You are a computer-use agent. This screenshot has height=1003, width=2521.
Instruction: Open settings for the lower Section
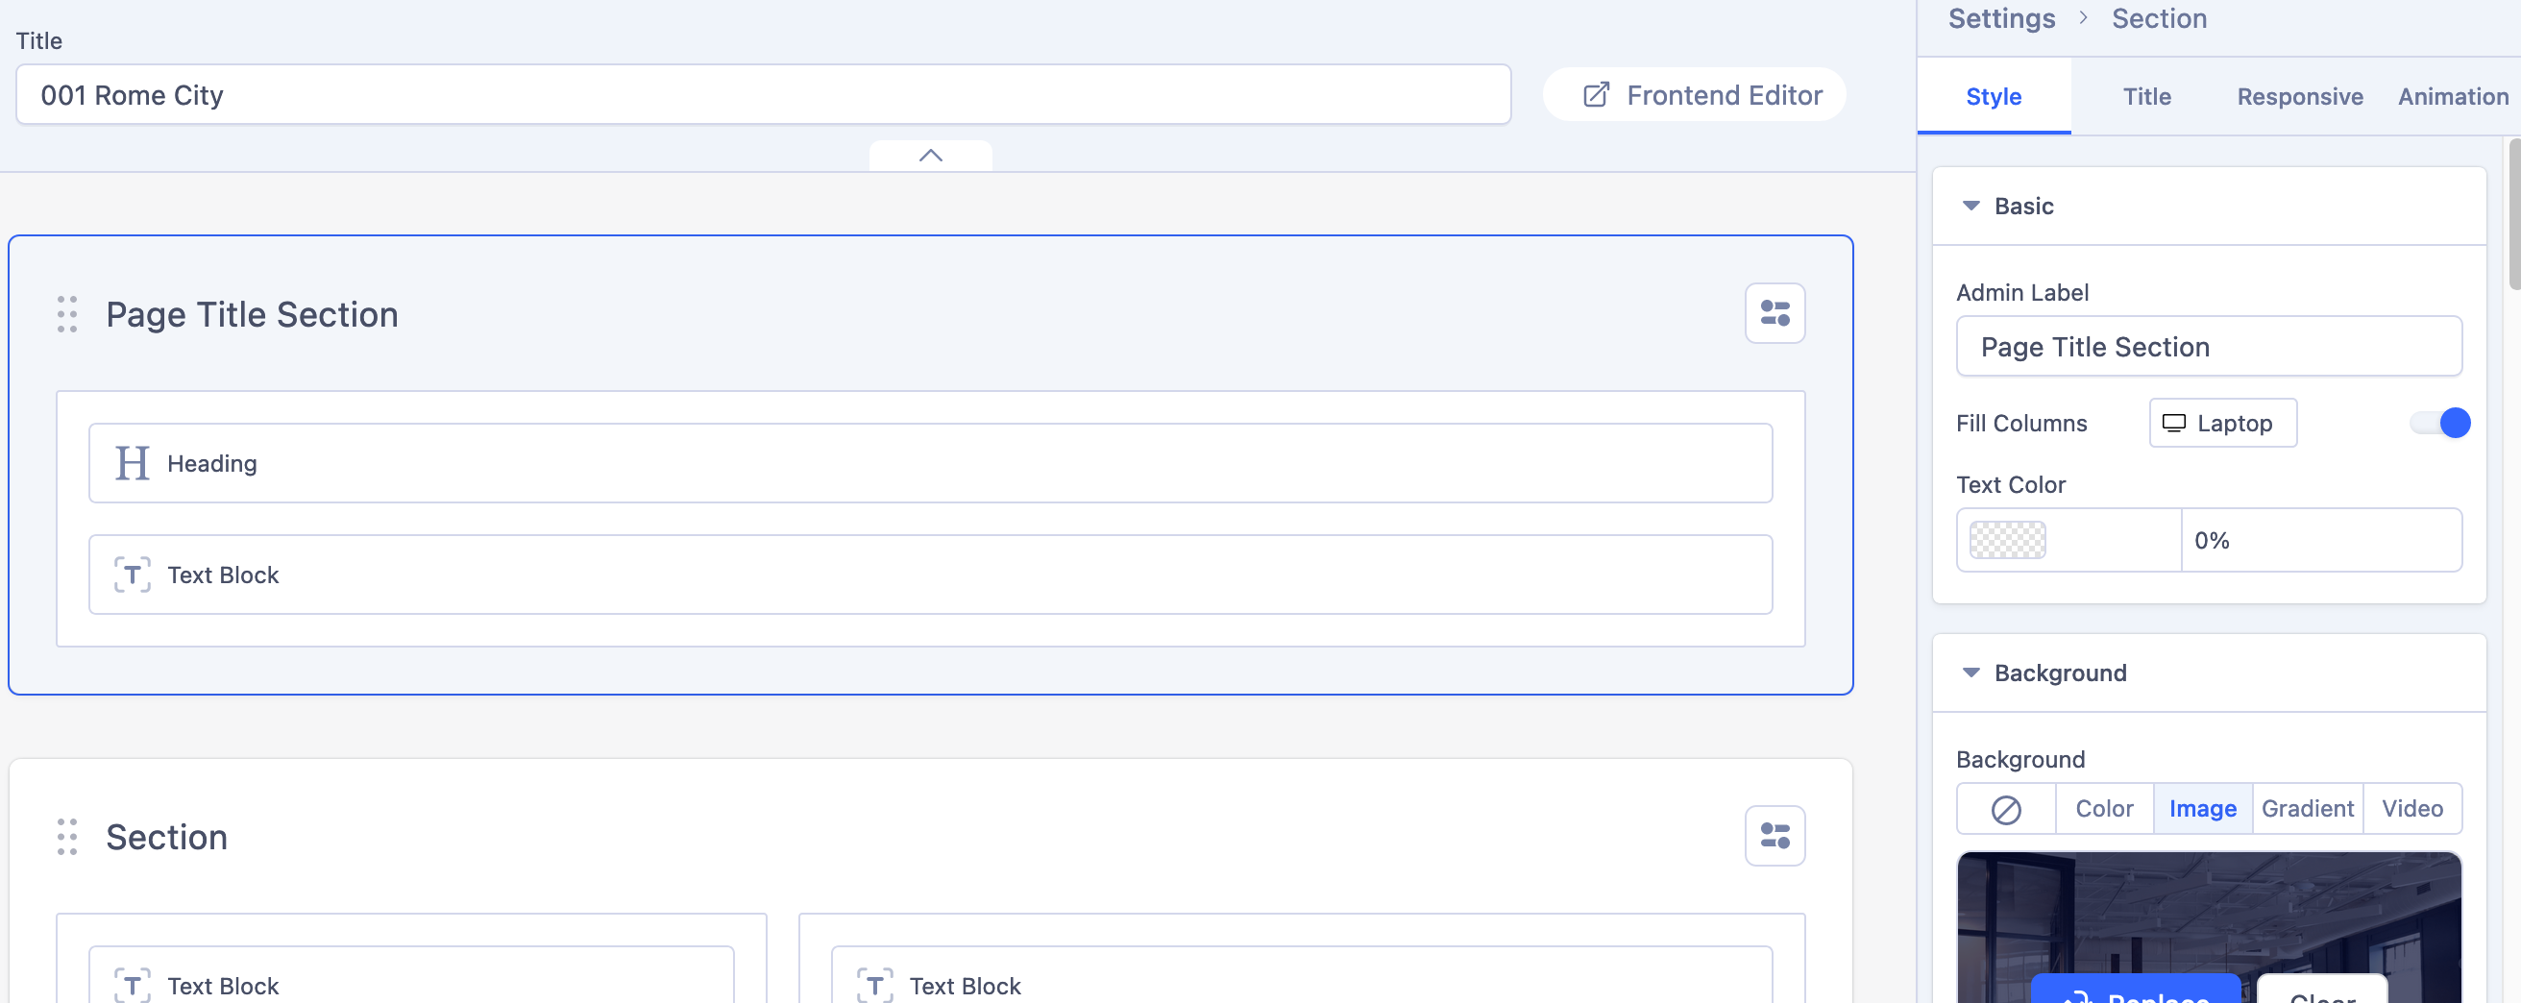click(x=1774, y=836)
